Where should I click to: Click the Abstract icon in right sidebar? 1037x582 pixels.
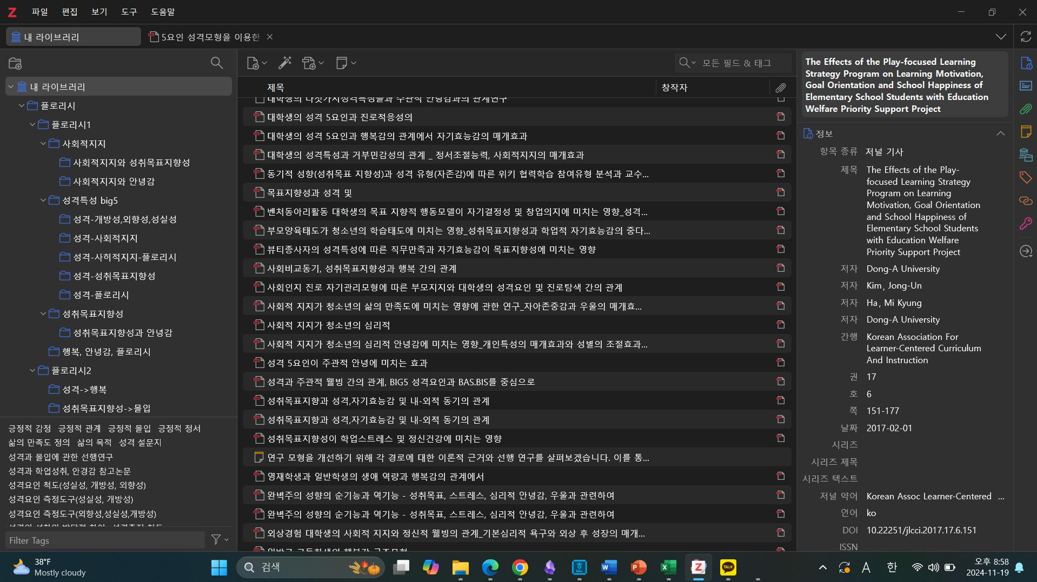pos(1026,86)
